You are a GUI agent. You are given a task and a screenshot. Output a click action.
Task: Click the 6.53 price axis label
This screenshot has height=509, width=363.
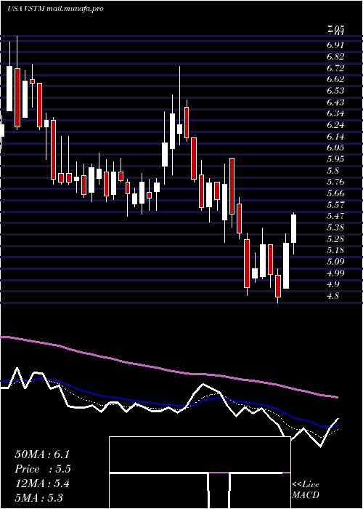click(x=335, y=91)
